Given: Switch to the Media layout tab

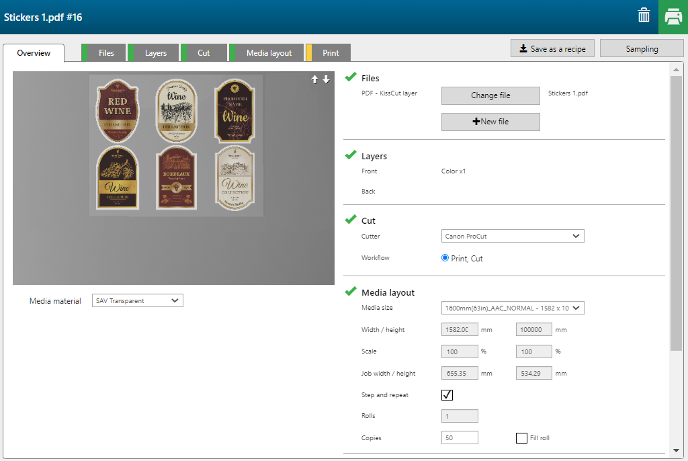Looking at the screenshot, I should point(269,53).
